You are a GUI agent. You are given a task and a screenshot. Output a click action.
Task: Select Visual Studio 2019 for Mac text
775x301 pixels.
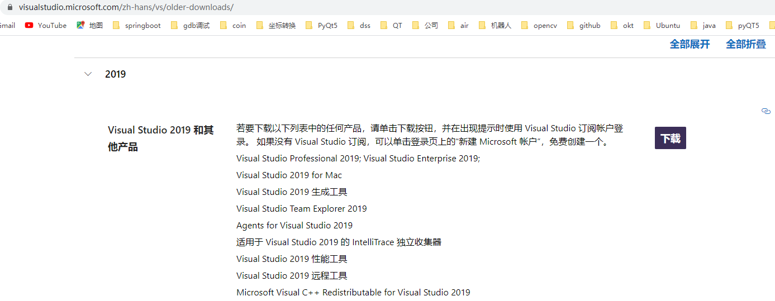point(289,175)
